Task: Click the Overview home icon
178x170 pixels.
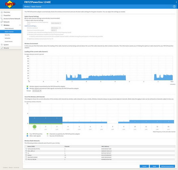Action: (2, 12)
